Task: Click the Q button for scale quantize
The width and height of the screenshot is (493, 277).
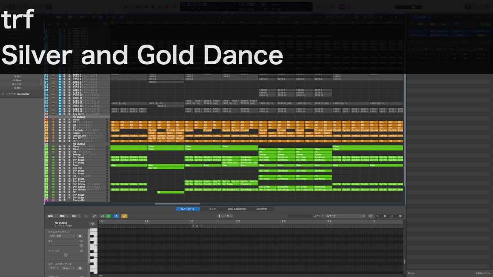Action: tap(80, 268)
